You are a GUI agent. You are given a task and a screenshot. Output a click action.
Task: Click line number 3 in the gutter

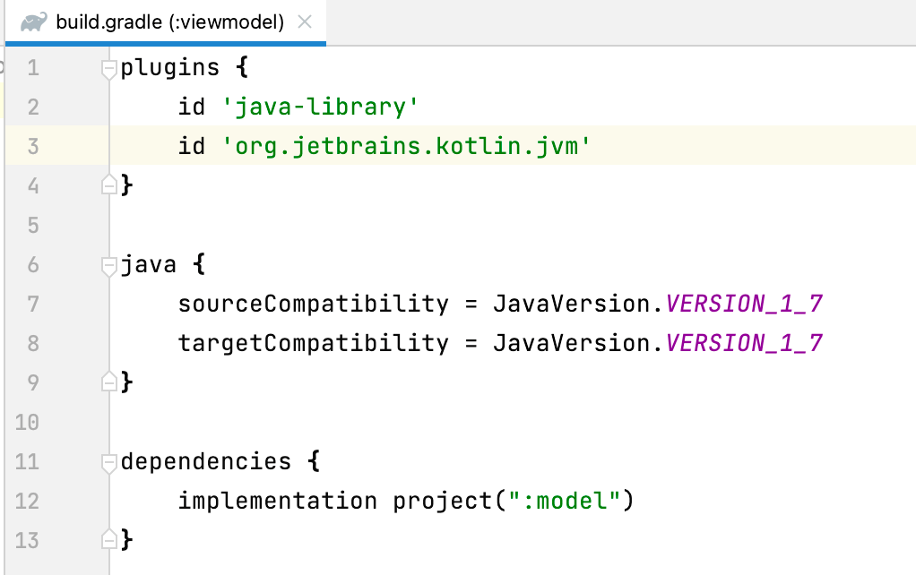point(33,146)
